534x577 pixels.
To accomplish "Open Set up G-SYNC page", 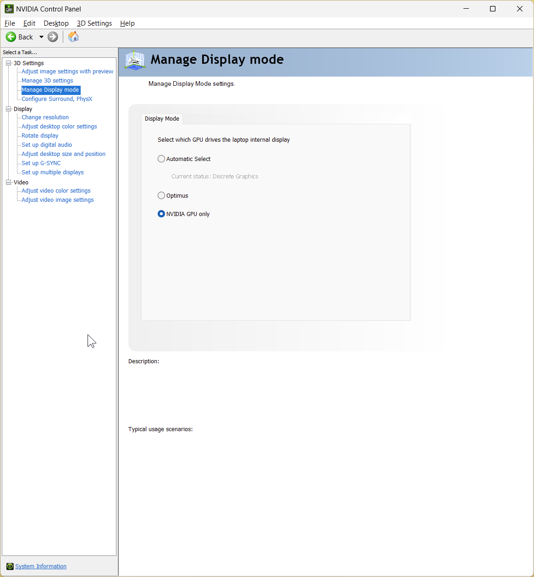I will point(41,163).
